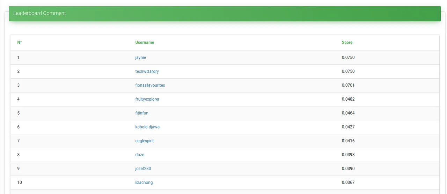Select the score 0.0464

pos(348,113)
